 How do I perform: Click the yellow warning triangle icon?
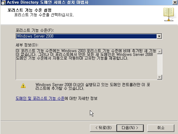click(23, 86)
